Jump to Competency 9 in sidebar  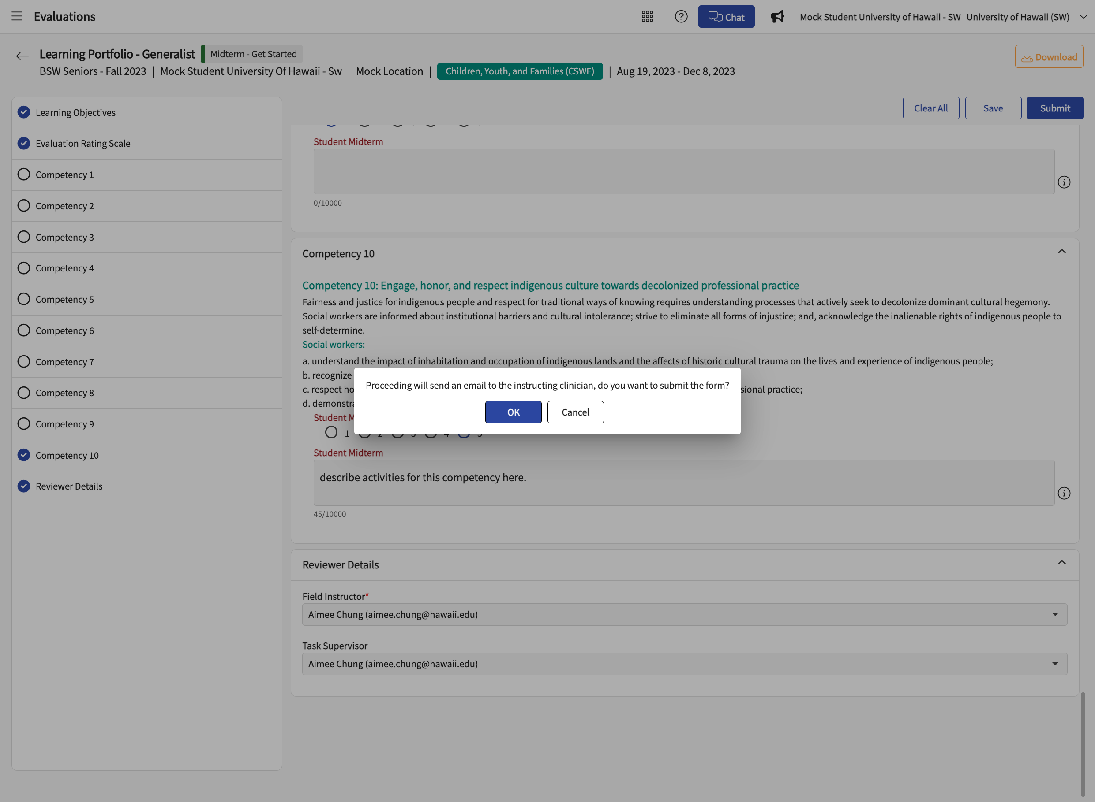coord(147,424)
